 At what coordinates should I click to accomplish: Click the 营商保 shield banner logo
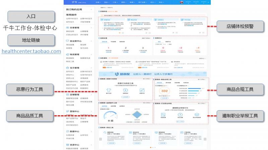[117, 74]
